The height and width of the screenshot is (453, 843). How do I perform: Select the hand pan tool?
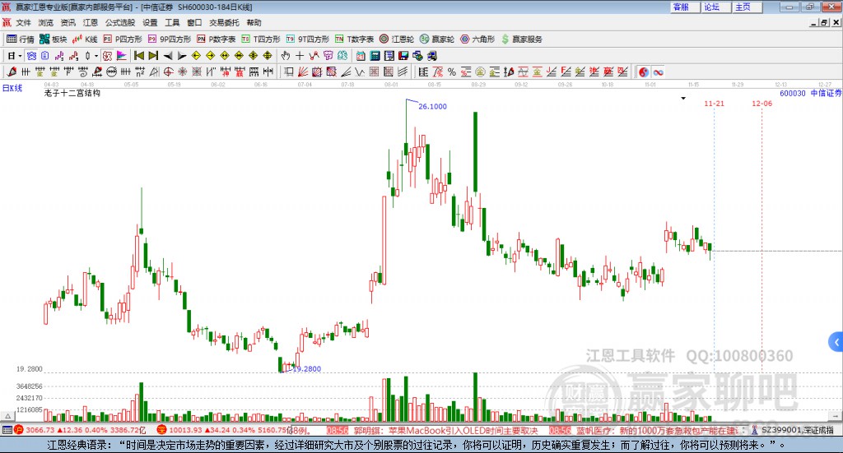[285, 56]
